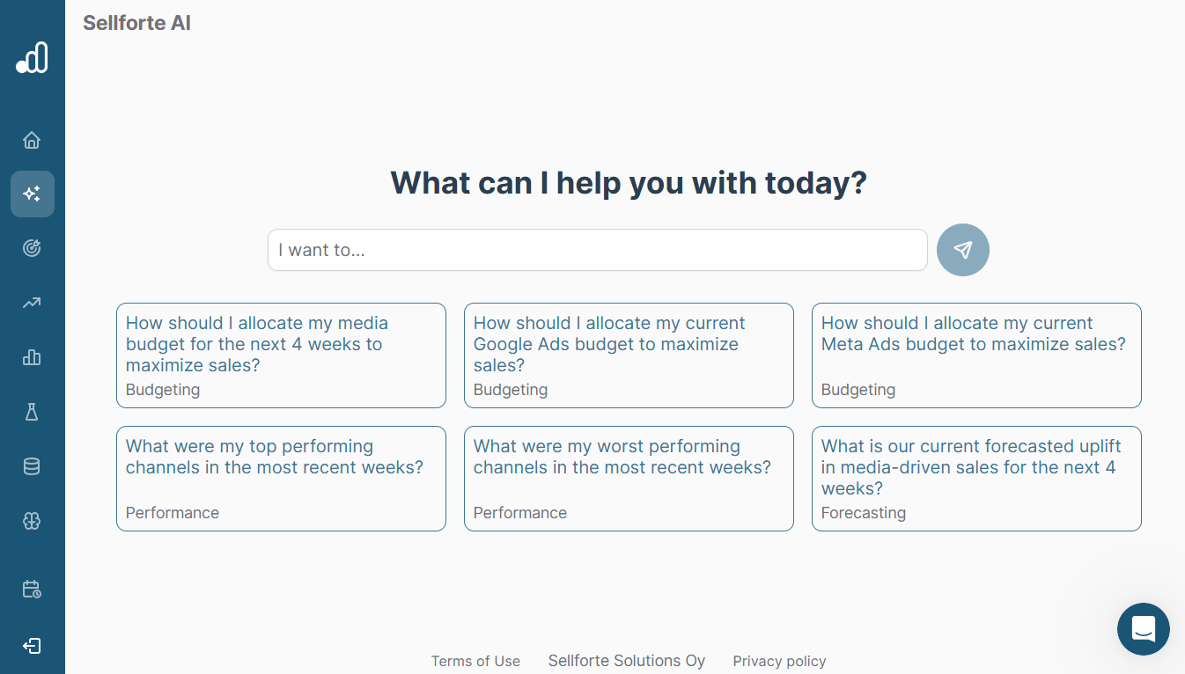This screenshot has height=674, width=1185.
Task: Open the trending arrow sidebar icon
Action: (32, 303)
